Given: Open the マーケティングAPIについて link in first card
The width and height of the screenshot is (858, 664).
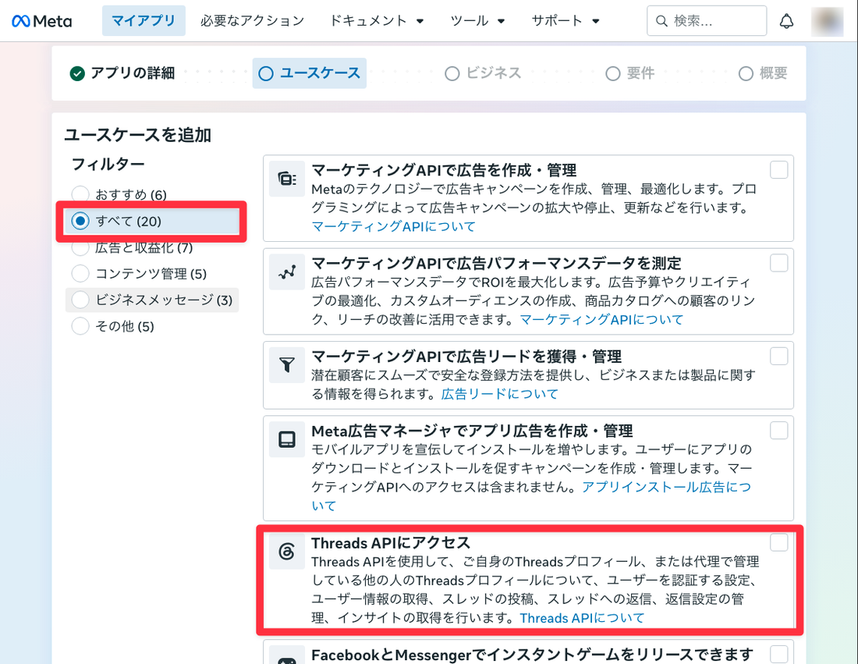Looking at the screenshot, I should (x=393, y=226).
